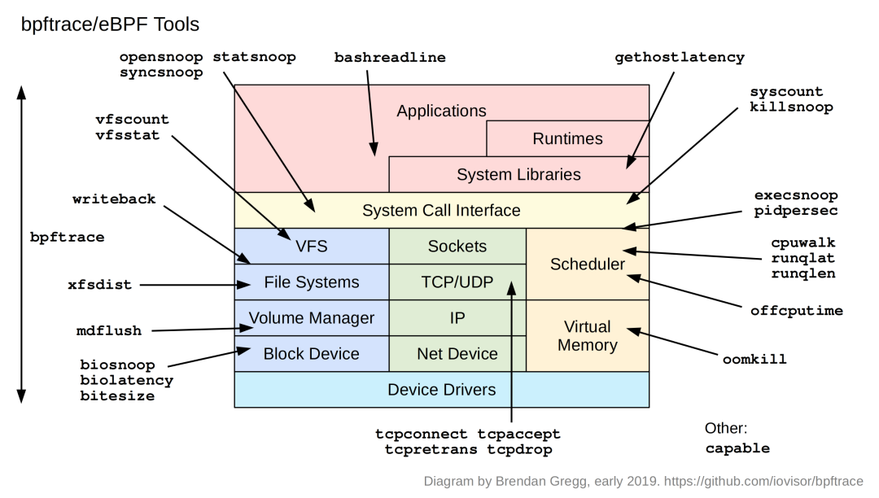Click the writeback tool label
Image resolution: width=879 pixels, height=498 pixels.
(113, 199)
